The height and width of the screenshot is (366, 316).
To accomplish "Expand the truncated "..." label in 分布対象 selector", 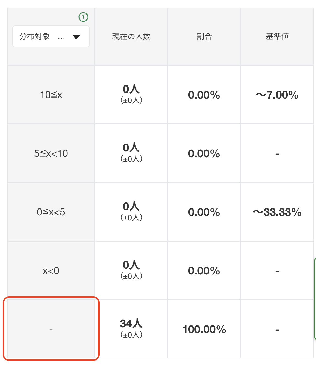I will pyautogui.click(x=62, y=37).
